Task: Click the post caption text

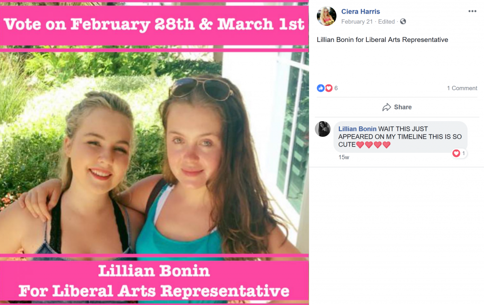Action: 382,40
